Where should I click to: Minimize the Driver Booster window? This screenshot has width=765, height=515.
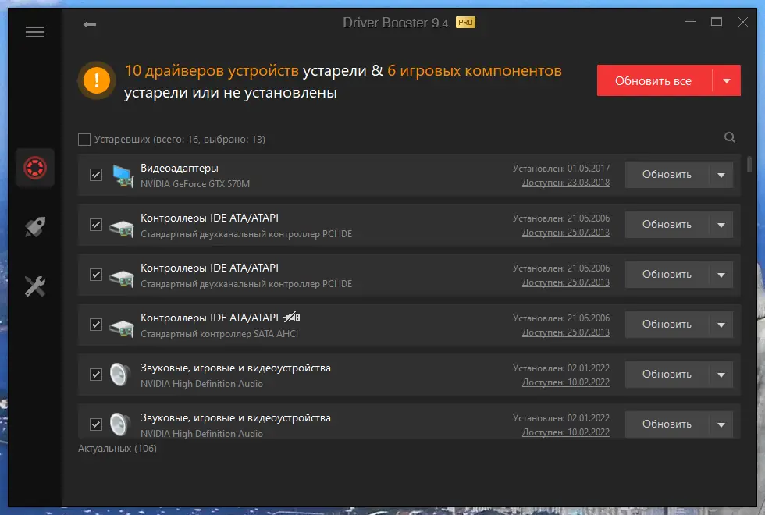point(690,22)
